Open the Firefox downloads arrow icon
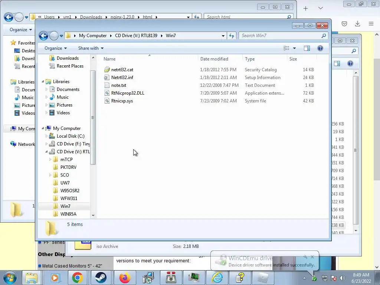Viewport: 380px width, 285px height. point(357,23)
